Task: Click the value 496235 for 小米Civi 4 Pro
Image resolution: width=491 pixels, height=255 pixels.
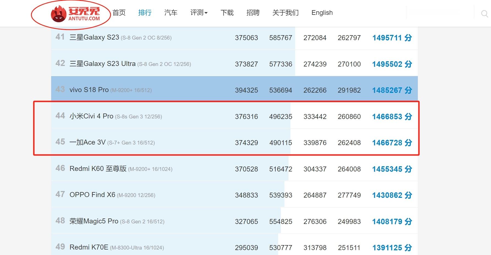Action: [281, 117]
